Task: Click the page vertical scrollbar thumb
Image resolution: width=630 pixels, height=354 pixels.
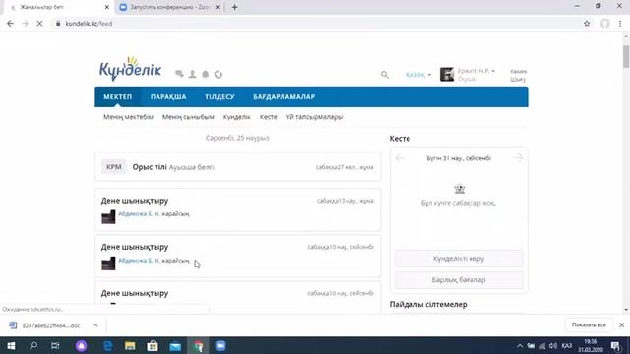Action: click(x=626, y=57)
